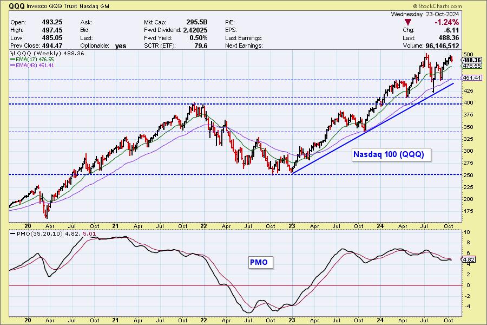Click the EPS label

231,30
